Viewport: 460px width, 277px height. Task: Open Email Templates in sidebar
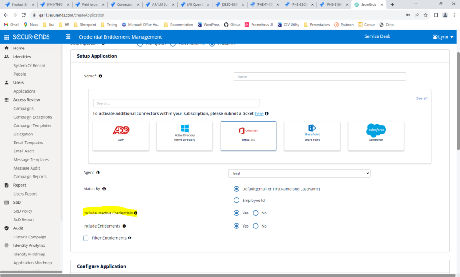pyautogui.click(x=28, y=143)
